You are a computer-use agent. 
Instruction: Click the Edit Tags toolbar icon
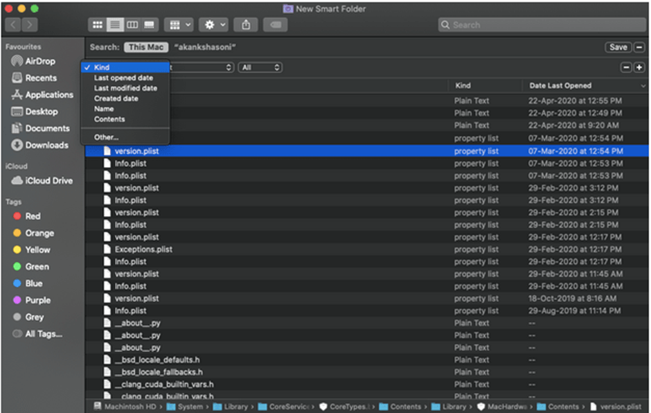coord(275,25)
